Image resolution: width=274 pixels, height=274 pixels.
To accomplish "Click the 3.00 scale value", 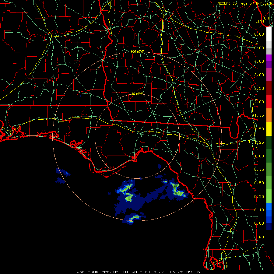I will click(x=259, y=75).
